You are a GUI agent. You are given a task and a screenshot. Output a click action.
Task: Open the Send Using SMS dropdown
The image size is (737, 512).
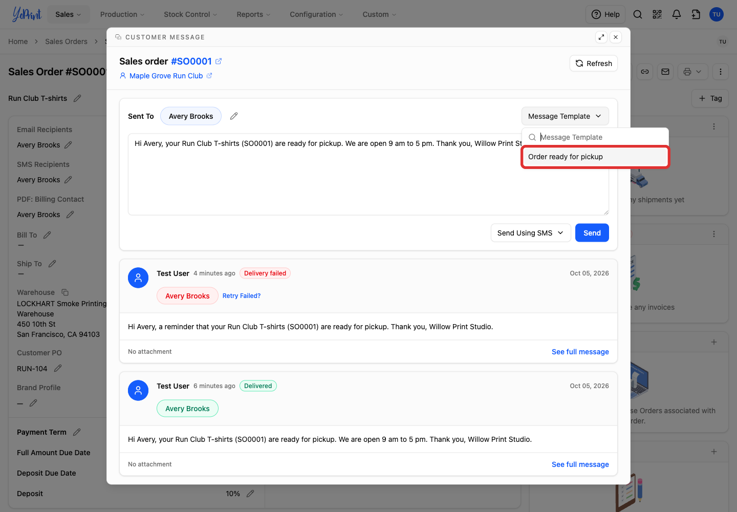tap(531, 233)
